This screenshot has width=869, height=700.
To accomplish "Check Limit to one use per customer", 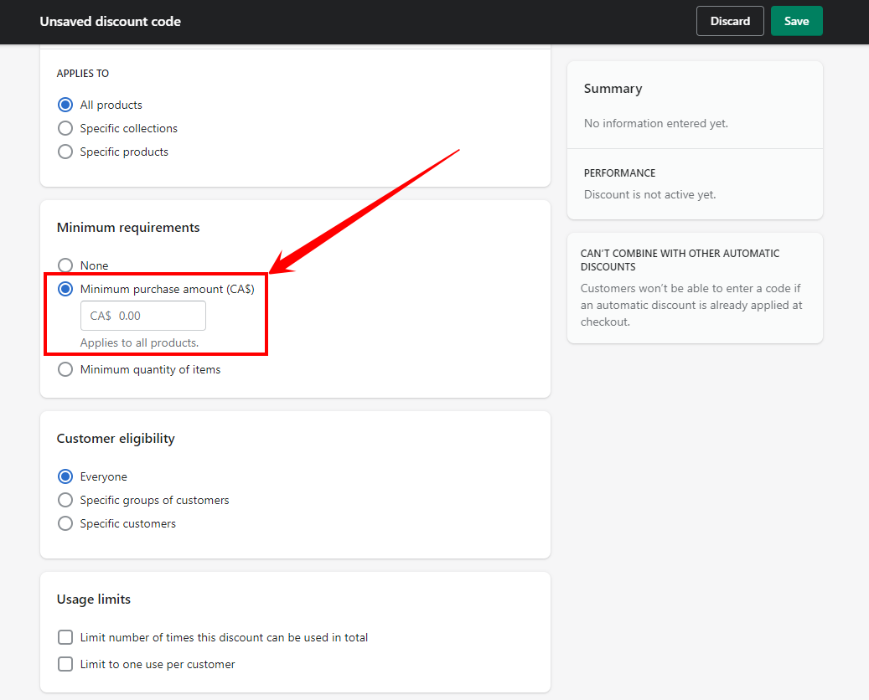I will [x=65, y=664].
